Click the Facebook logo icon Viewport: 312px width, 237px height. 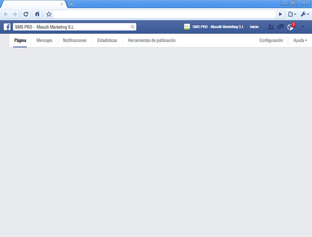(7, 27)
